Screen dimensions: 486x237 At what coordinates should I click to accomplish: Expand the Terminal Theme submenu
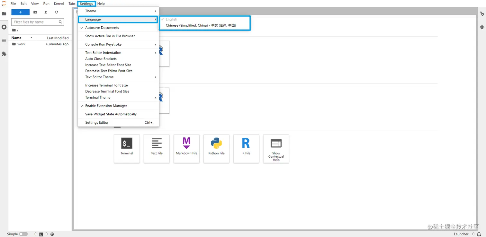[118, 97]
